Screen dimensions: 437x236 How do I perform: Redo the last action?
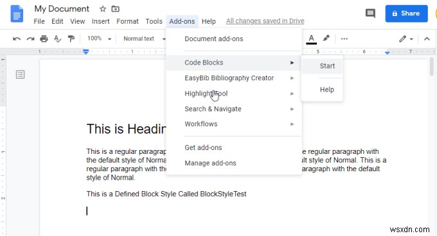(30, 38)
